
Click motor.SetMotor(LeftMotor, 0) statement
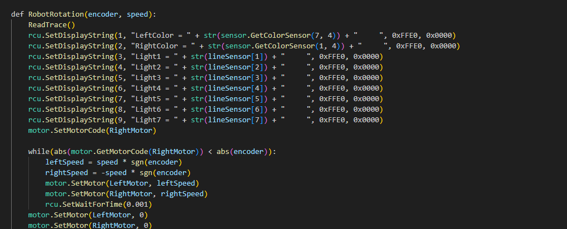88,215
